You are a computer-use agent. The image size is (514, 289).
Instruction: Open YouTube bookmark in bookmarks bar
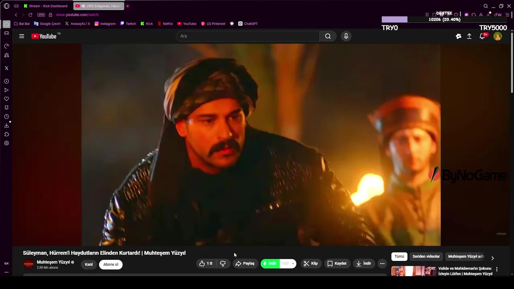point(187,24)
